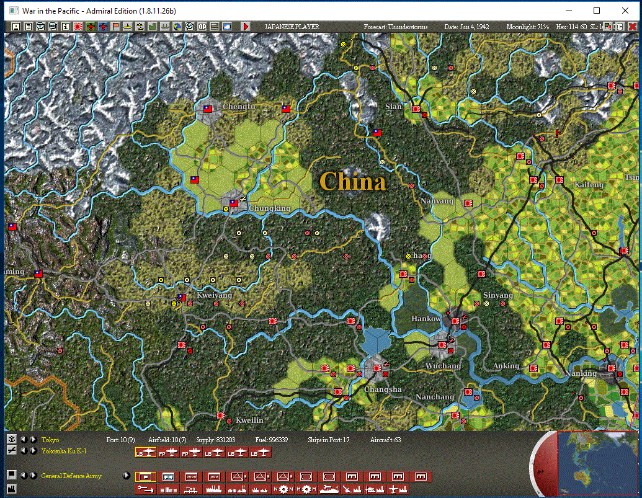Open the General Defence Army unit link
The width and height of the screenshot is (642, 498).
[71, 476]
